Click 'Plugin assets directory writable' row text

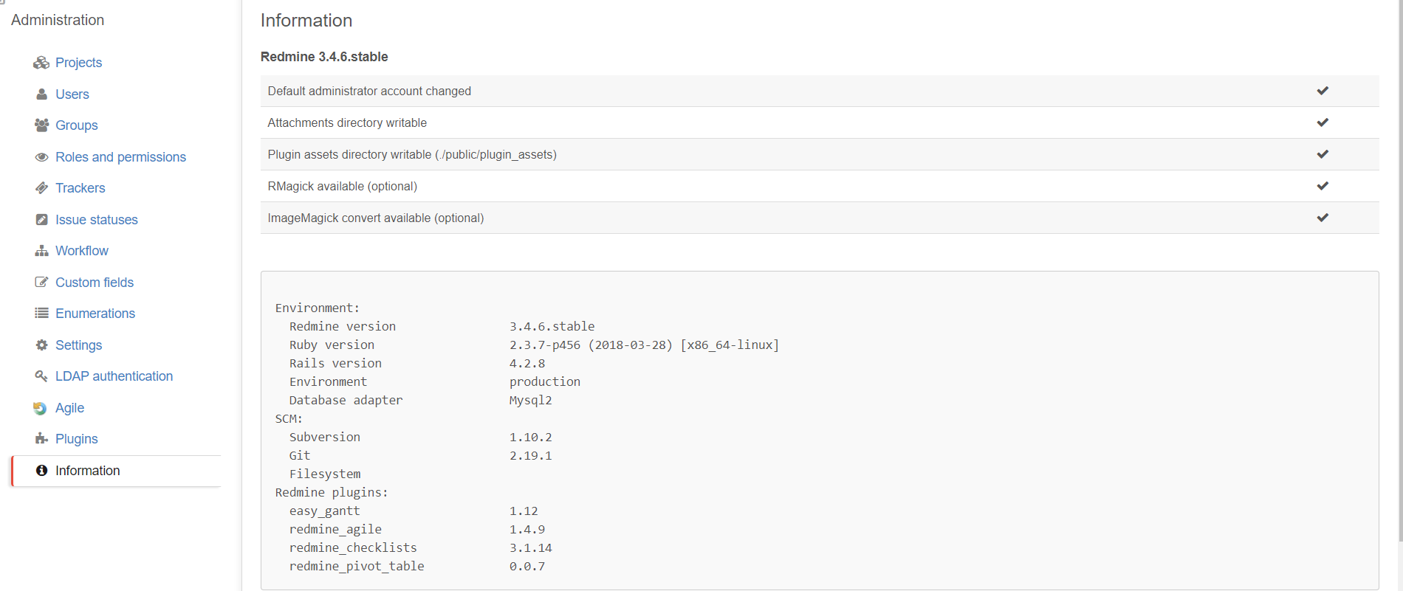412,154
